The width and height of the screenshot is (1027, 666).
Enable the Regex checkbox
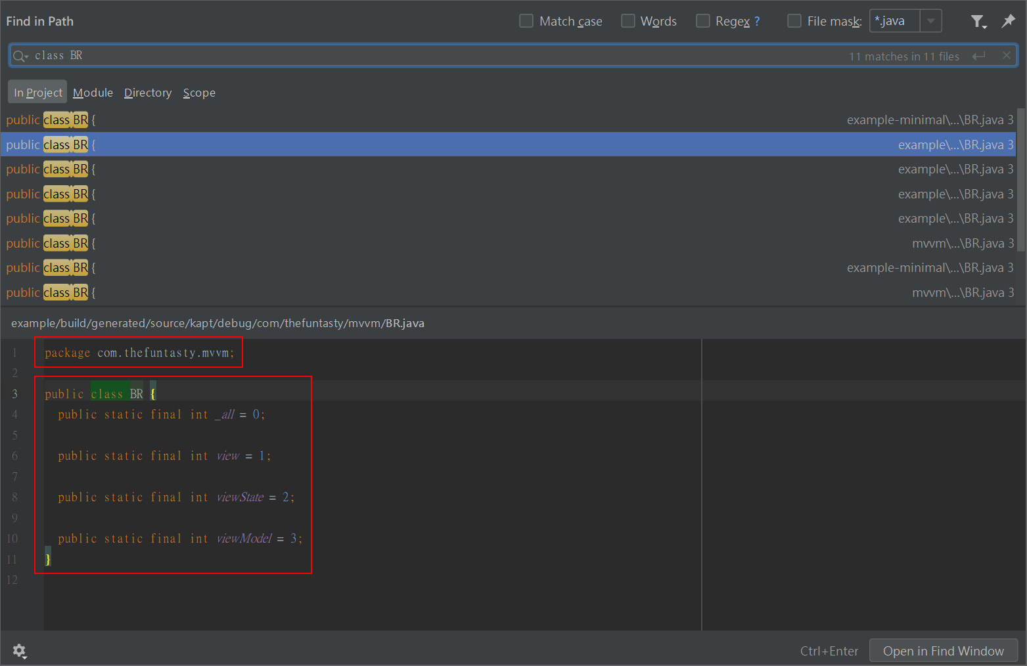(702, 20)
